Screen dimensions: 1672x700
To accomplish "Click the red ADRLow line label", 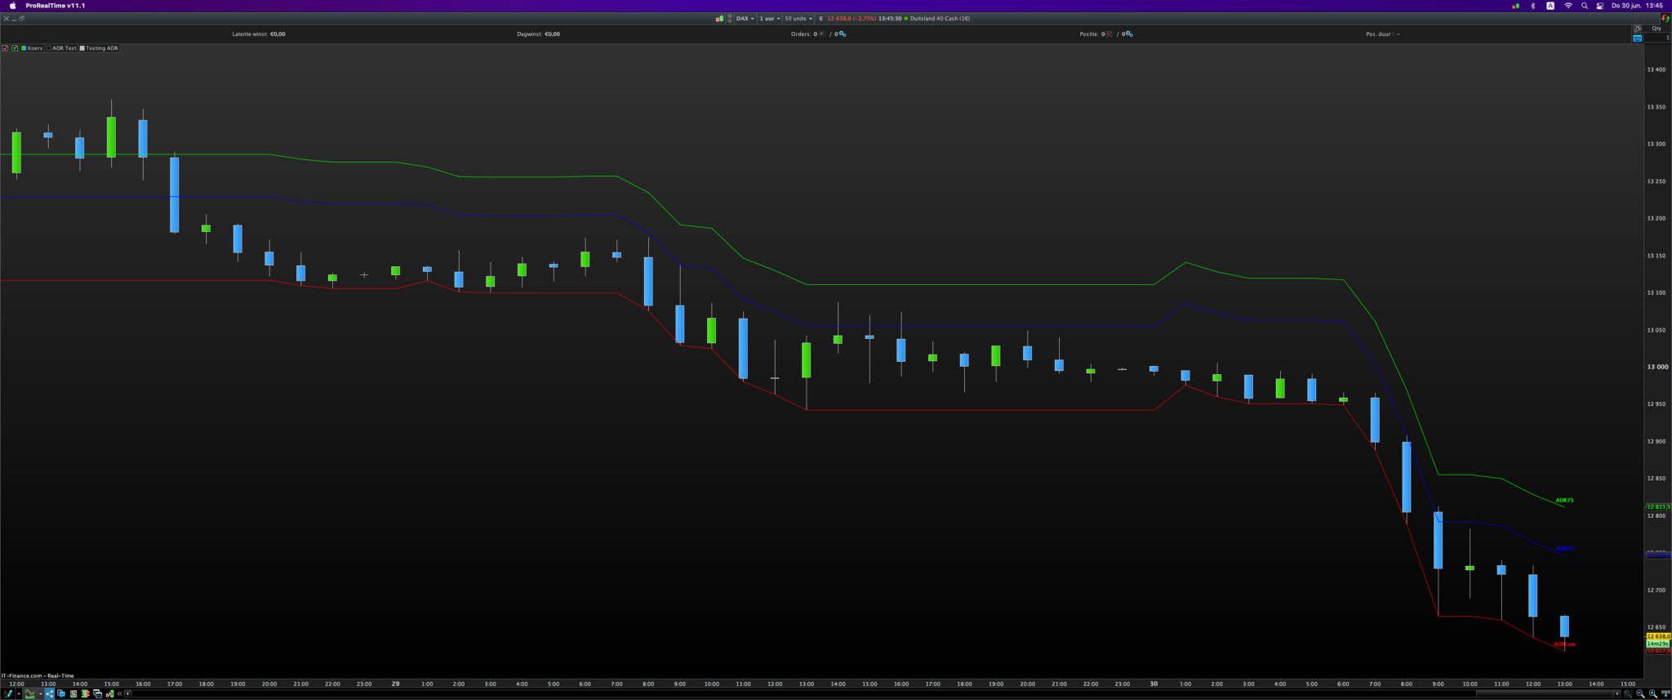I will (x=1564, y=644).
